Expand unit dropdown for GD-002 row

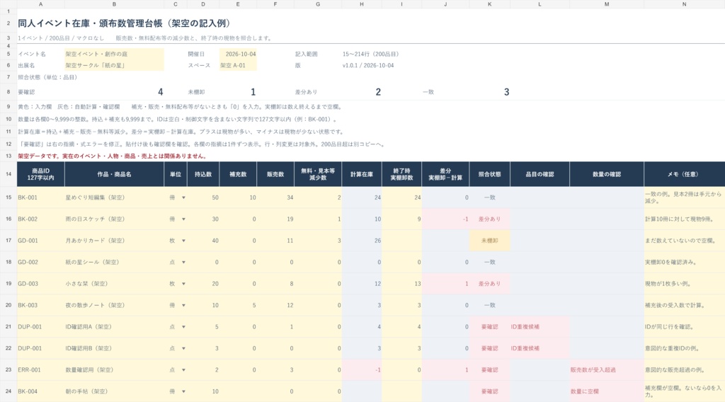click(x=183, y=263)
